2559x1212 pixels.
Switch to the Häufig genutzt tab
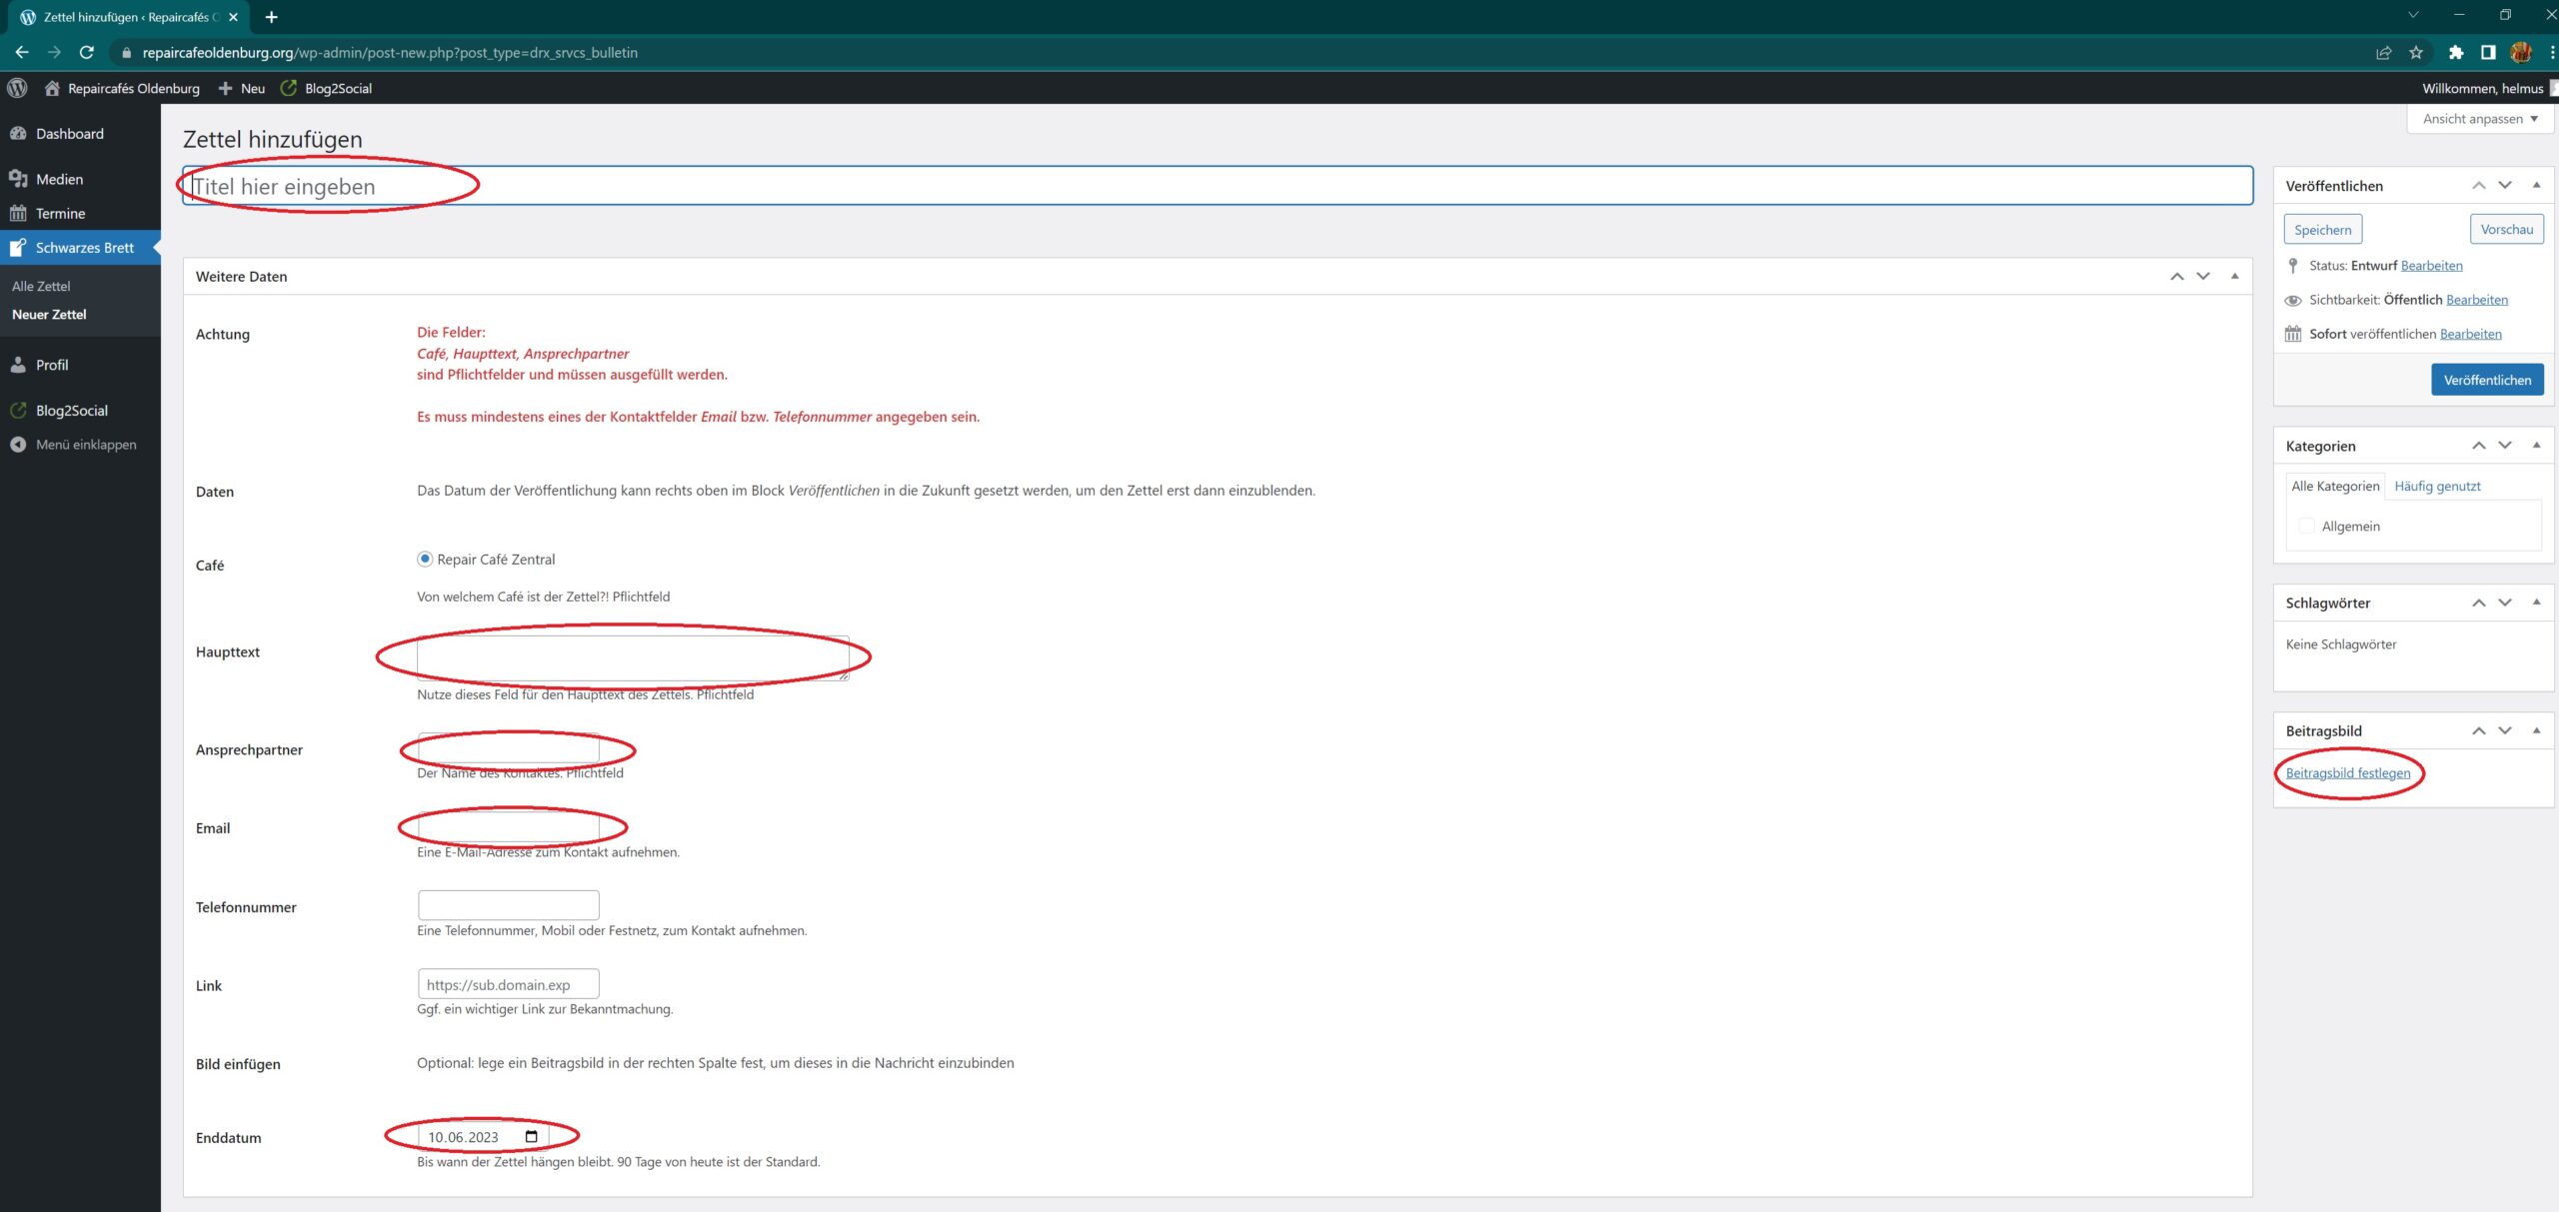(2437, 486)
